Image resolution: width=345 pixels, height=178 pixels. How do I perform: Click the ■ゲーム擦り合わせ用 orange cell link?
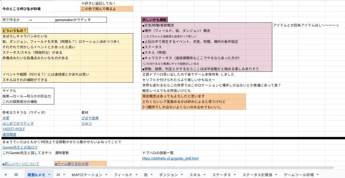[71, 164]
